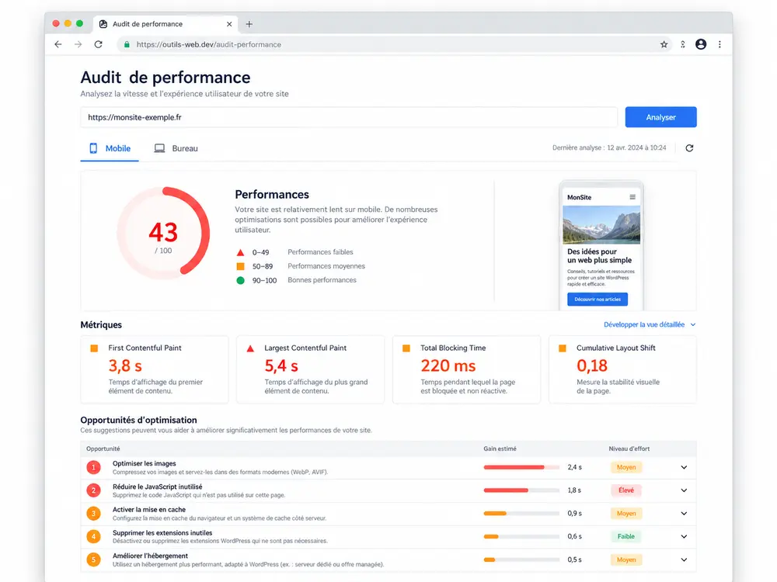Click the browser forward arrow

pyautogui.click(x=78, y=44)
